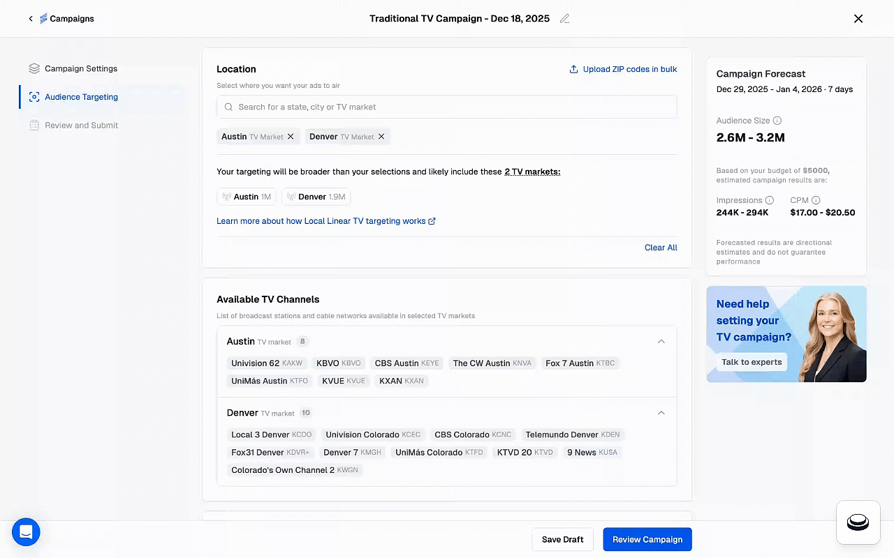Screen dimensions: 894x558
Task: Click the Campaigns breadcrumb label
Action: [72, 19]
